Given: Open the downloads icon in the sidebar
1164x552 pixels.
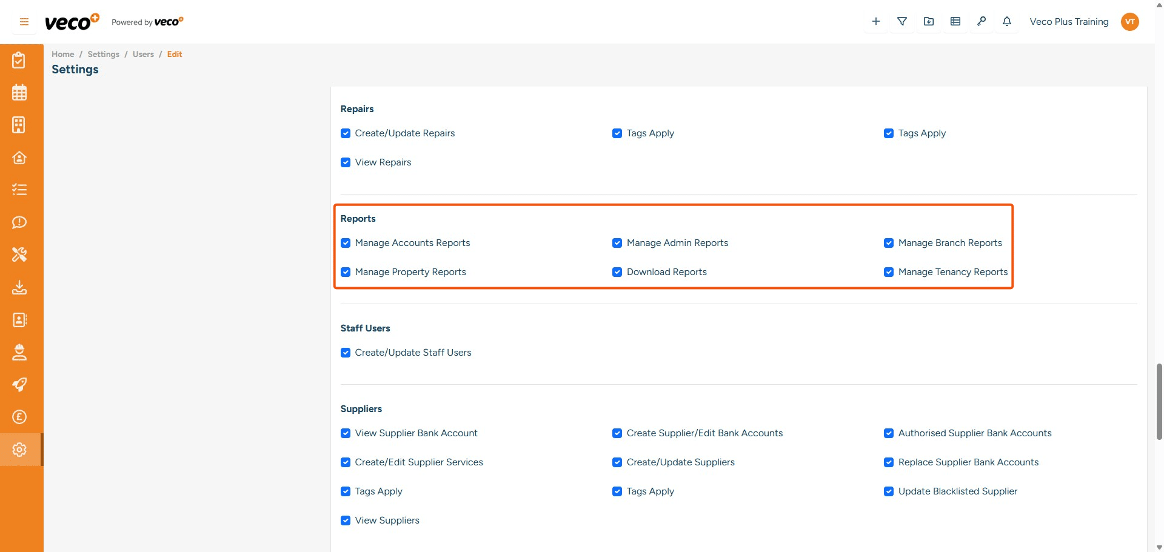Looking at the screenshot, I should coord(19,287).
